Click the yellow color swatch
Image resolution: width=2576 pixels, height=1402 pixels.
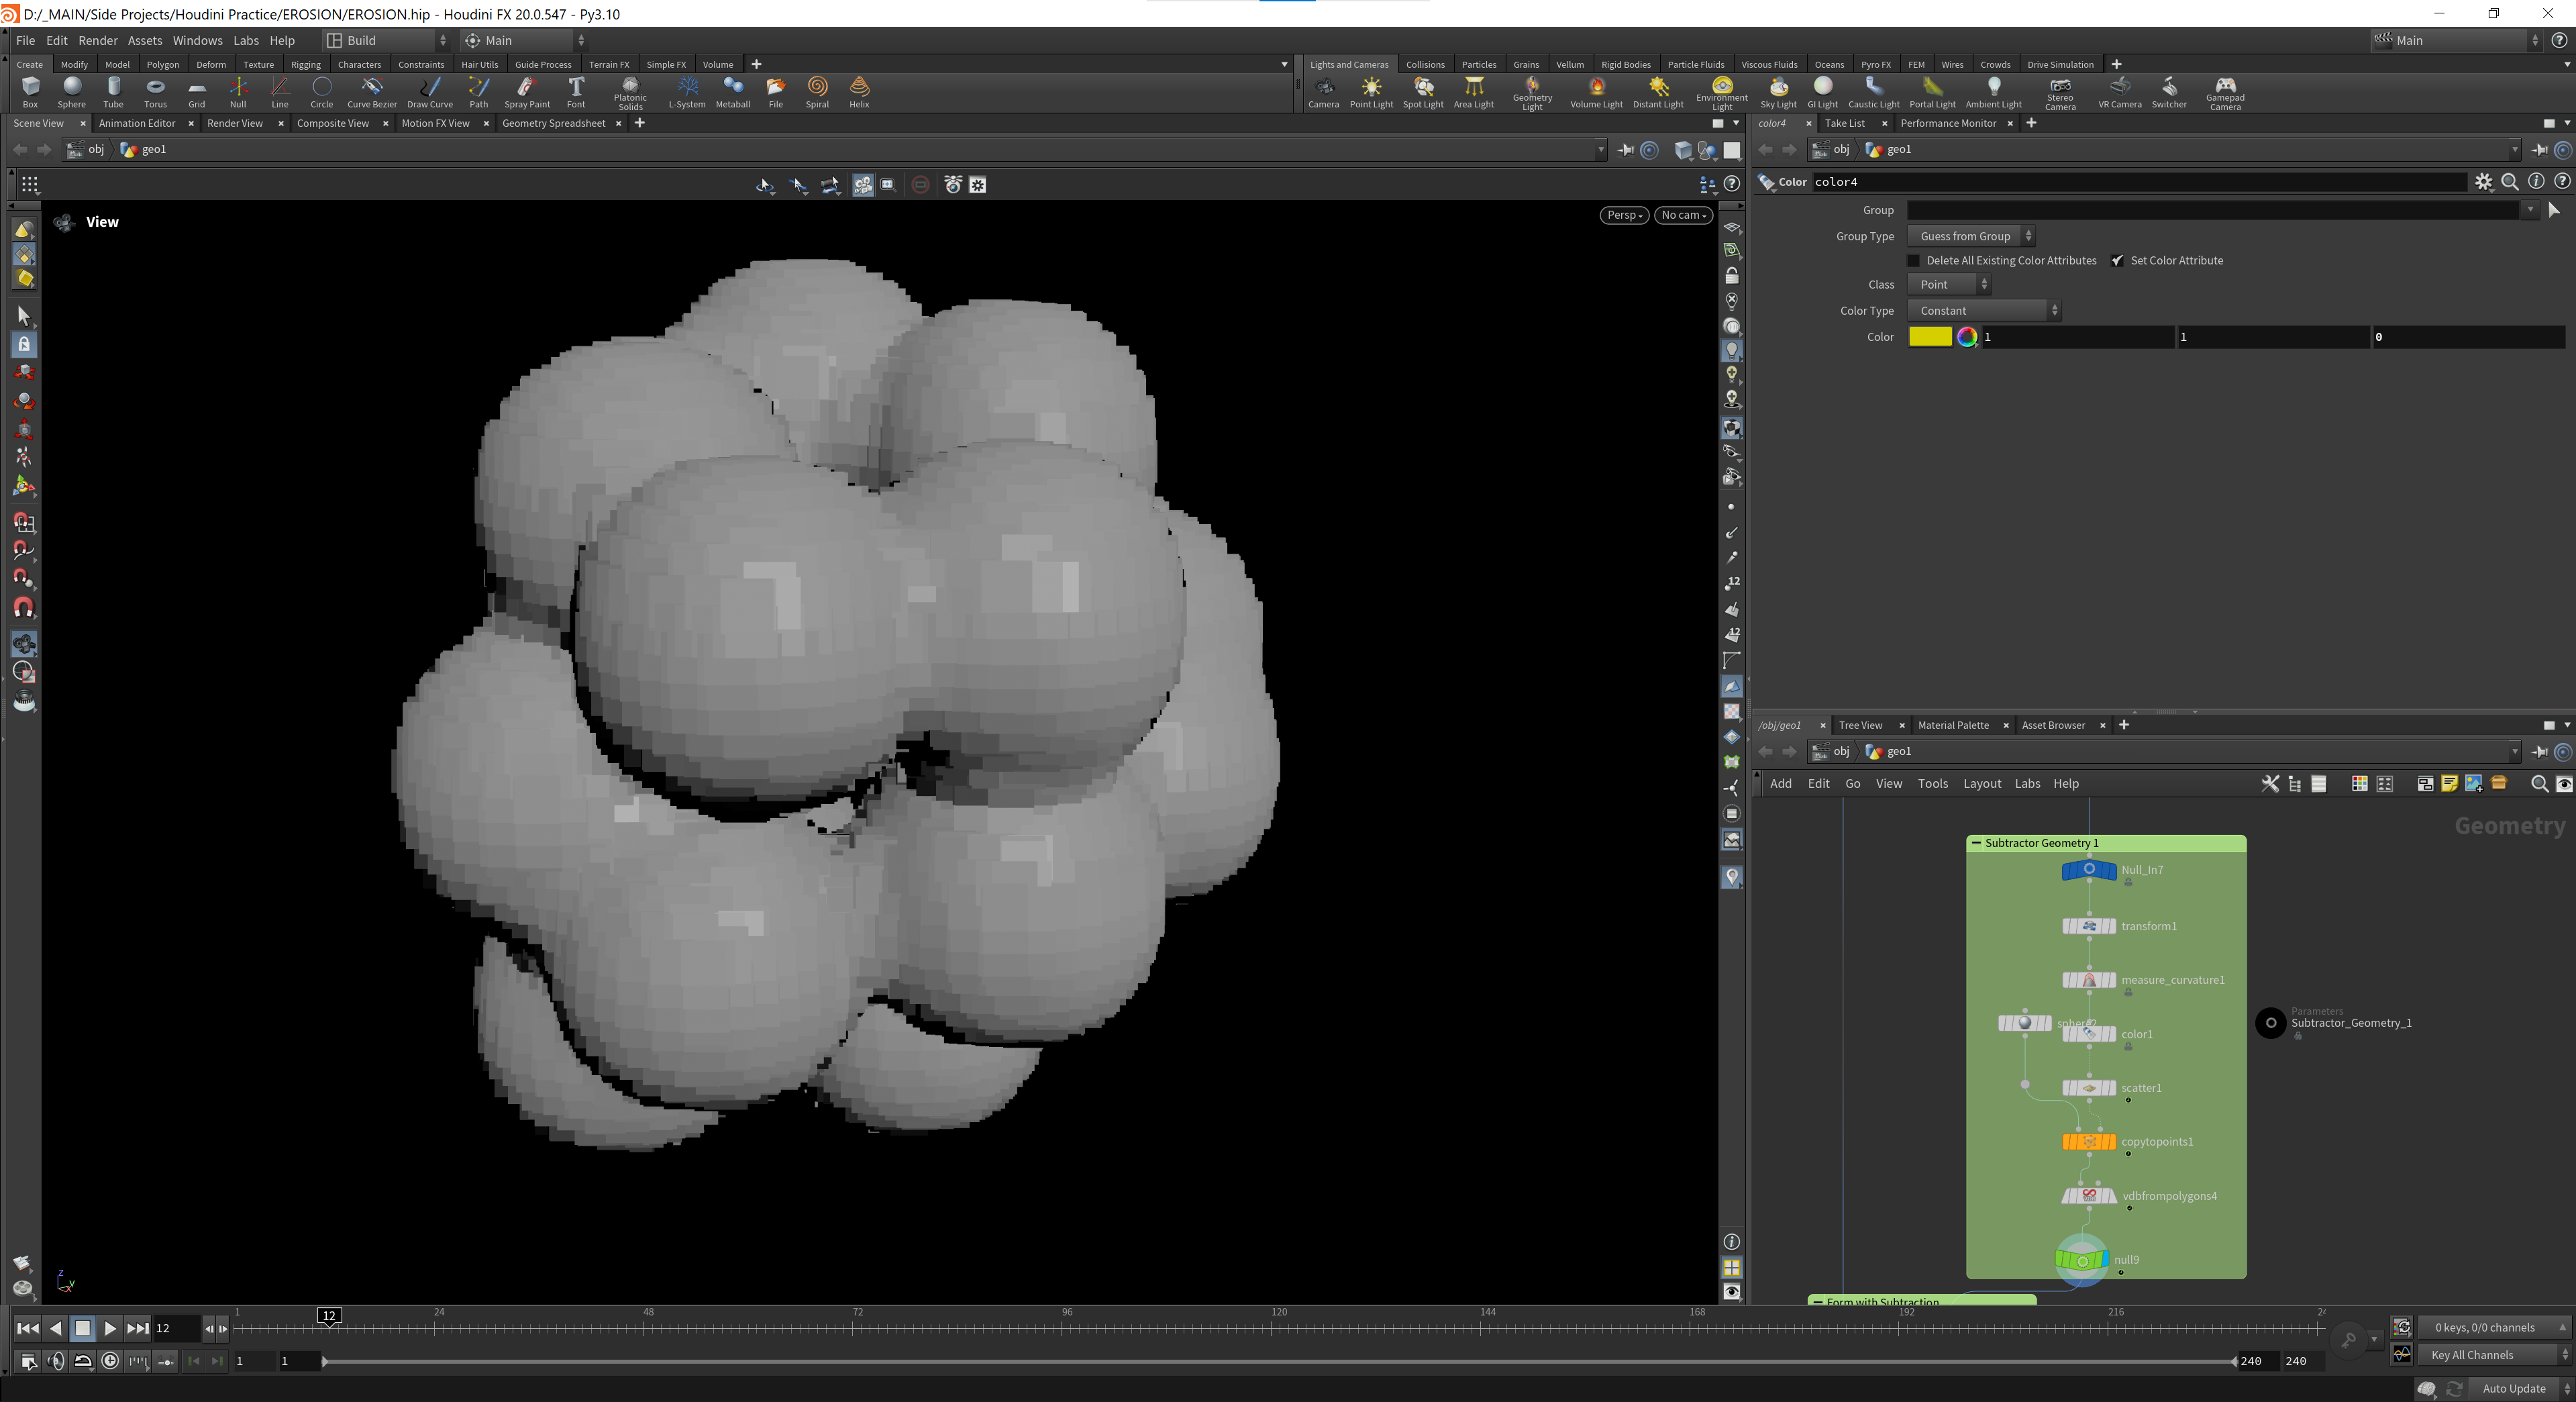tap(1929, 337)
